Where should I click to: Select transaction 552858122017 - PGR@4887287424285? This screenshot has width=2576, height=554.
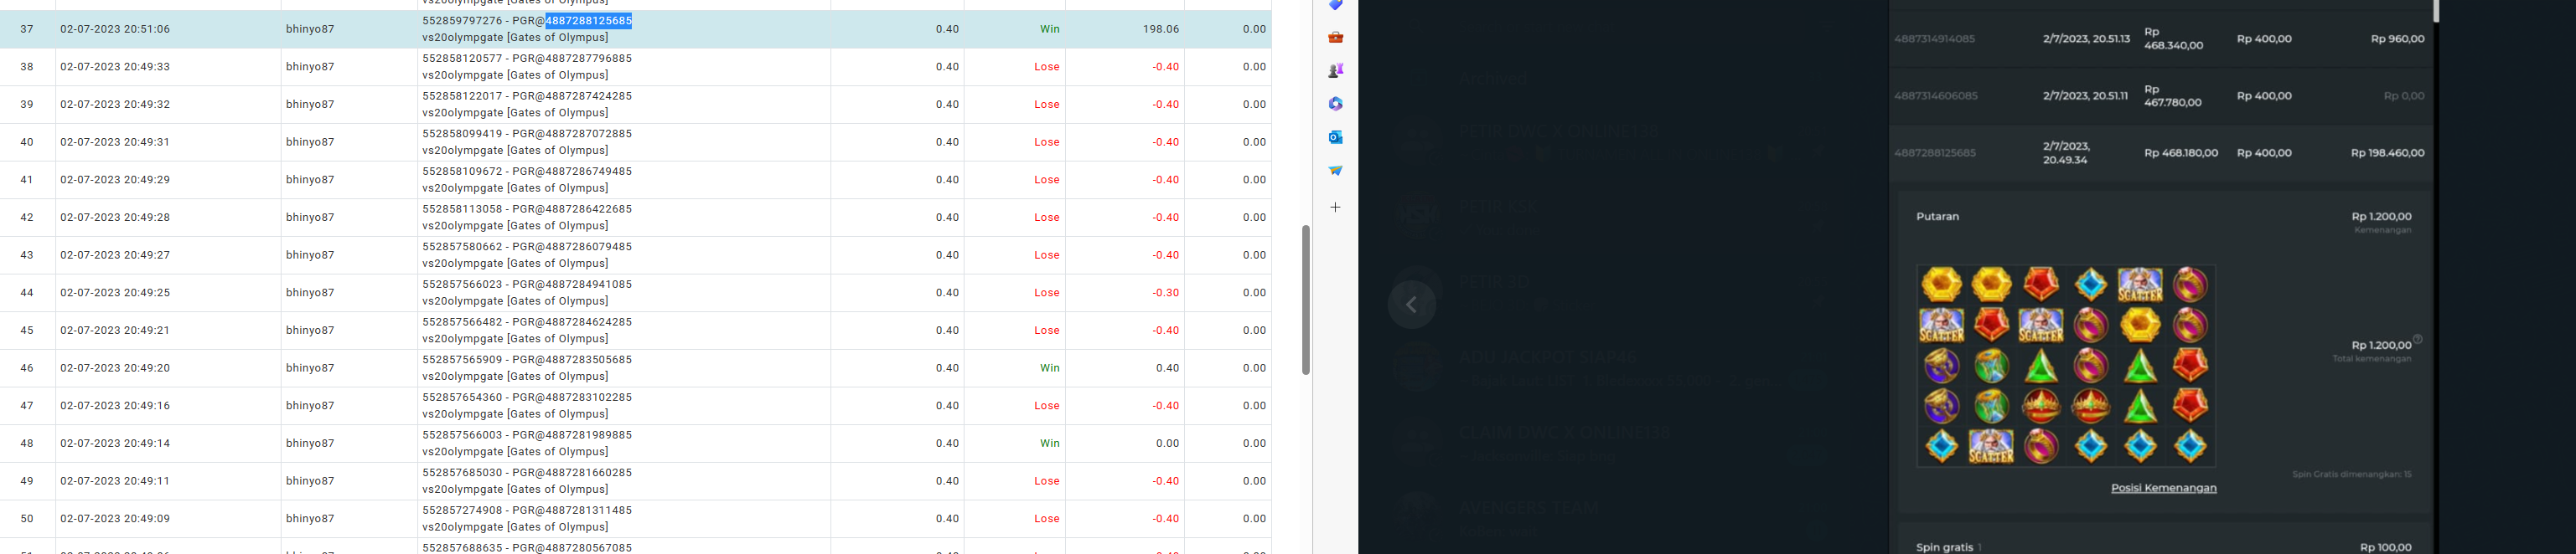[527, 97]
